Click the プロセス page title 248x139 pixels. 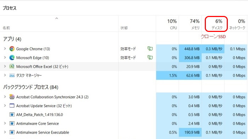(10, 8)
